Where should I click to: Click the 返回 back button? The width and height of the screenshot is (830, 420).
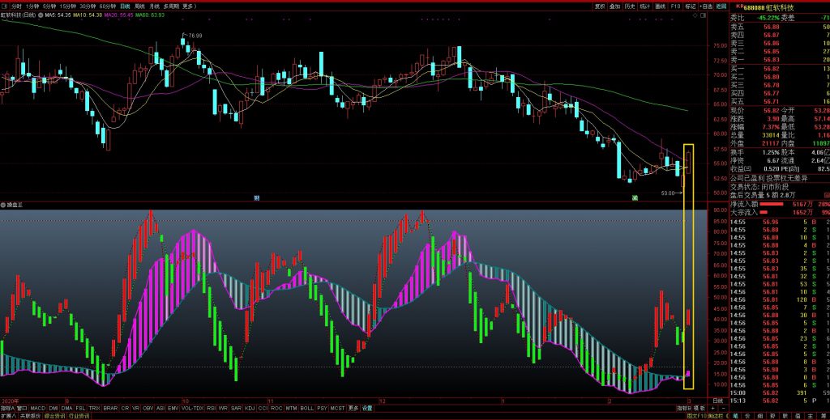coord(721,6)
